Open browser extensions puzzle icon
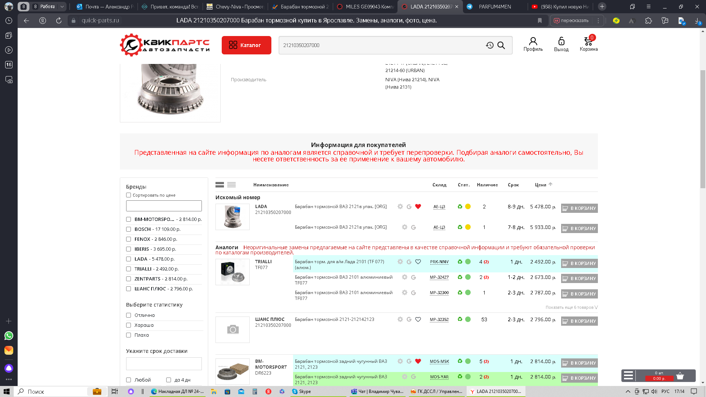Viewport: 706px width, 397px height. (649, 21)
